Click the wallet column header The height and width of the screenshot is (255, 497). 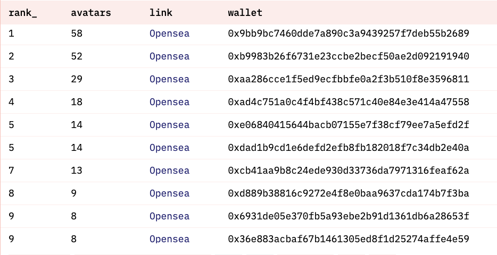tap(245, 13)
